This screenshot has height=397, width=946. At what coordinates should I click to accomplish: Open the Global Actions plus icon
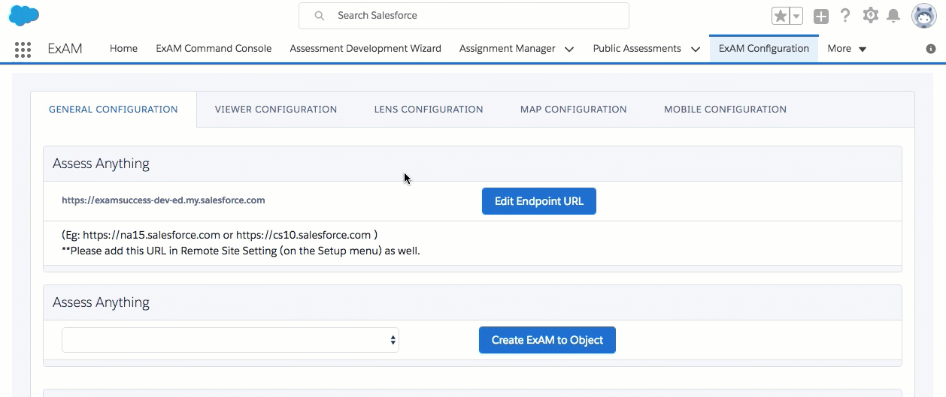coord(821,16)
